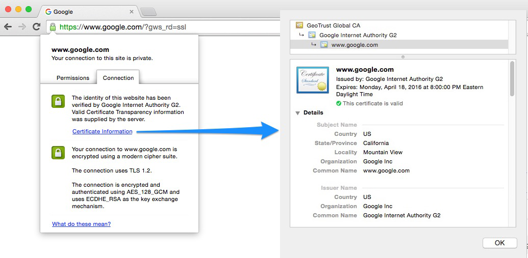Collapse the Details disclosure triangle
The width and height of the screenshot is (528, 258).
pyautogui.click(x=297, y=113)
